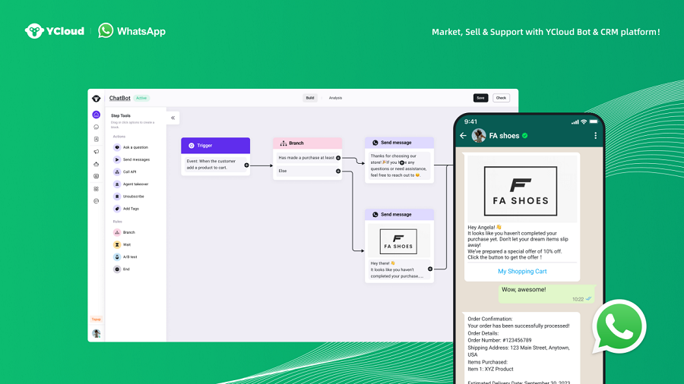
Task: Select the Unsubscribe action
Action: coord(128,197)
